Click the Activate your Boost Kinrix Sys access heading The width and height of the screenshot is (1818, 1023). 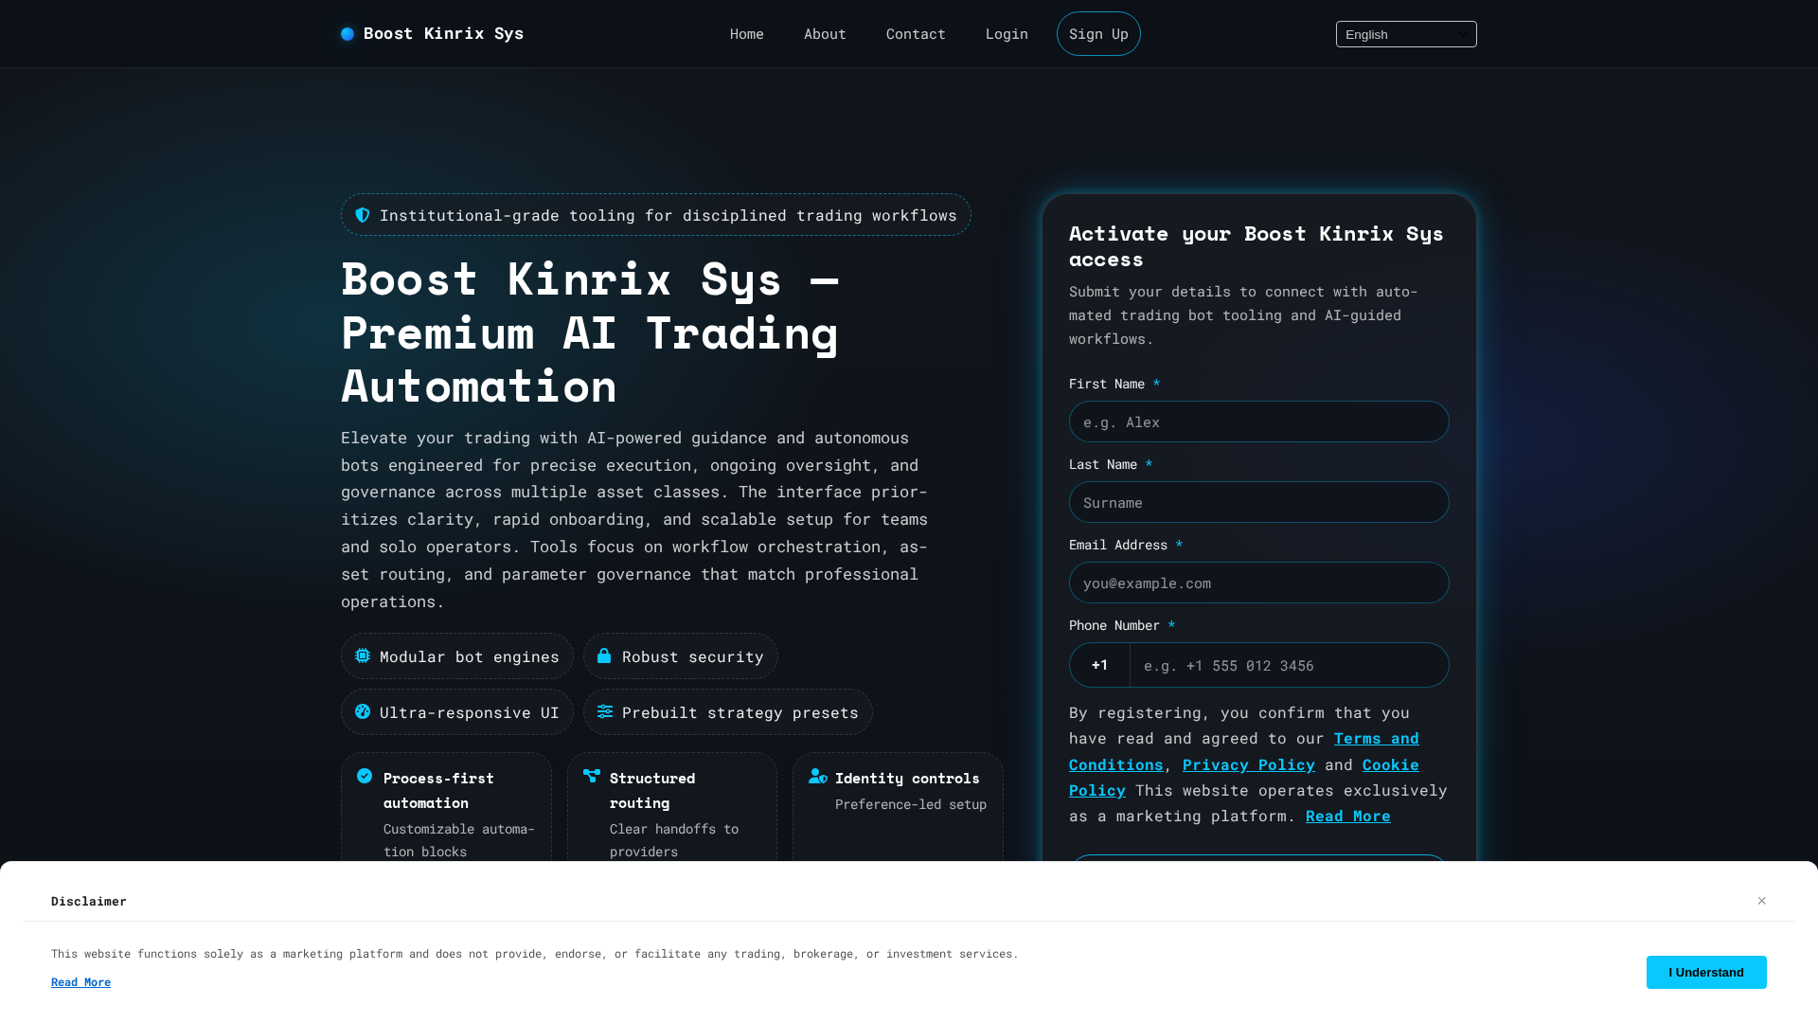coord(1257,246)
